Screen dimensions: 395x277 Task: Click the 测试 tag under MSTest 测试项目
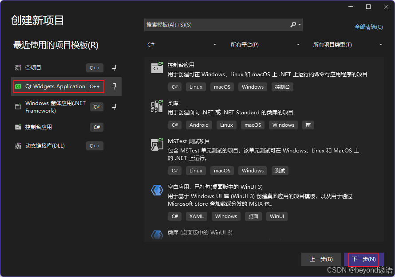click(x=280, y=171)
